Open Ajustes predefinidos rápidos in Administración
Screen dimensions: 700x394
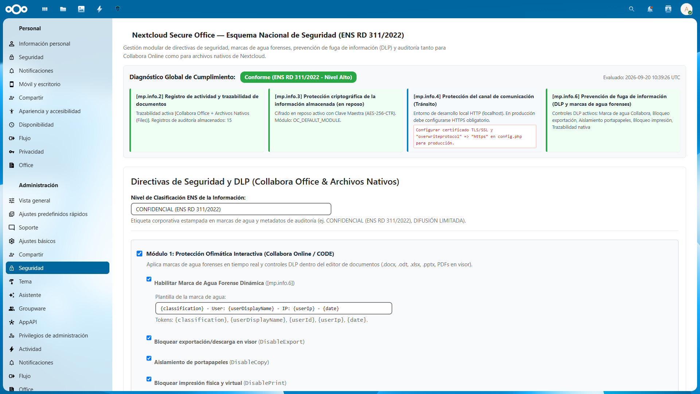(58, 214)
